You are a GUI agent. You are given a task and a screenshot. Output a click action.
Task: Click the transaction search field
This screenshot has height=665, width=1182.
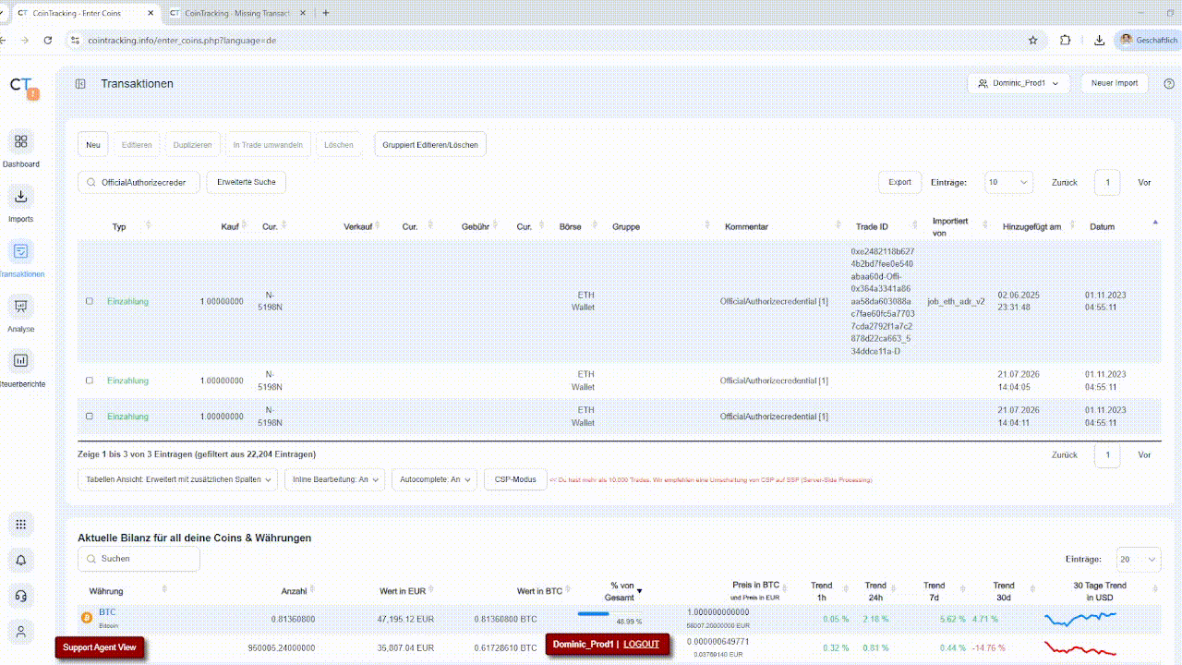[x=139, y=183]
